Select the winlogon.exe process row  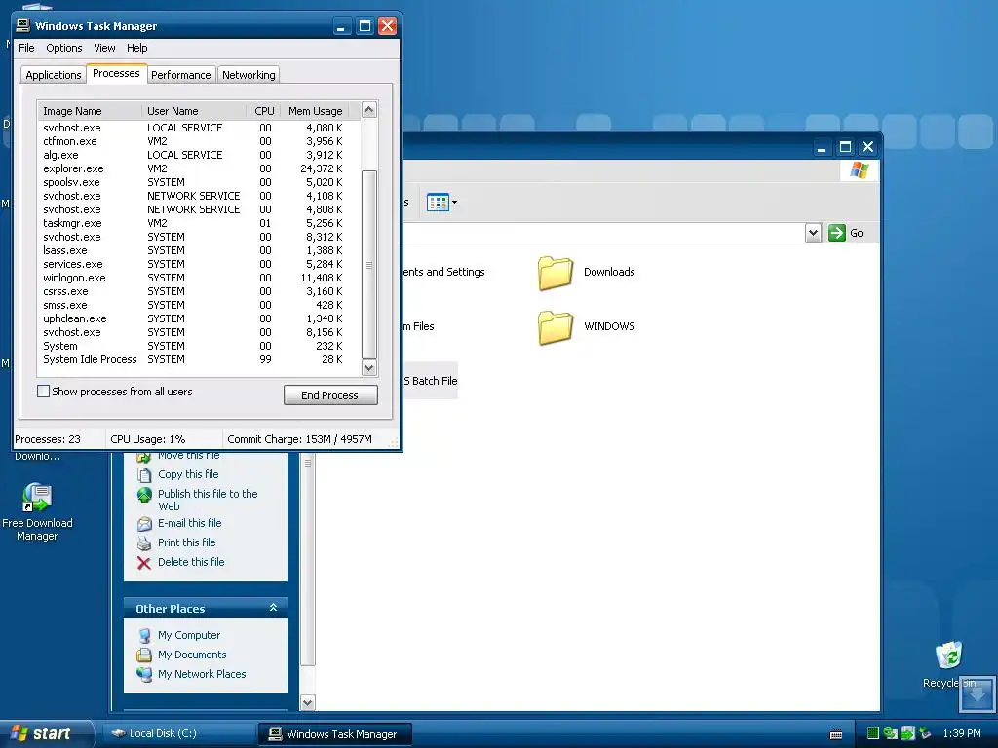(x=199, y=278)
